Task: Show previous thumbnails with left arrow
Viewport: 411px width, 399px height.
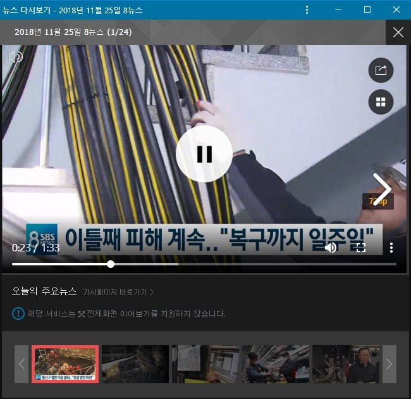Action: 21,364
